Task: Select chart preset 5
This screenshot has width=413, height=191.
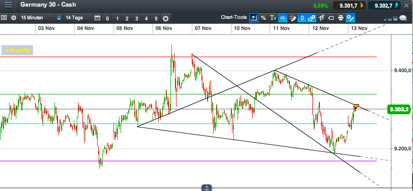Action: (156, 18)
